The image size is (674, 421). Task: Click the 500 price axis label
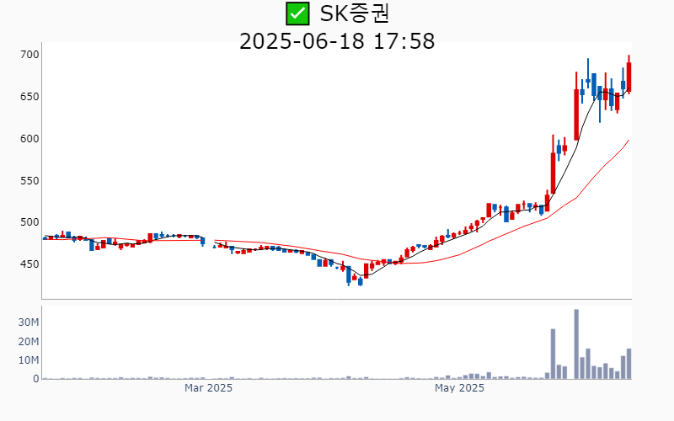click(29, 222)
